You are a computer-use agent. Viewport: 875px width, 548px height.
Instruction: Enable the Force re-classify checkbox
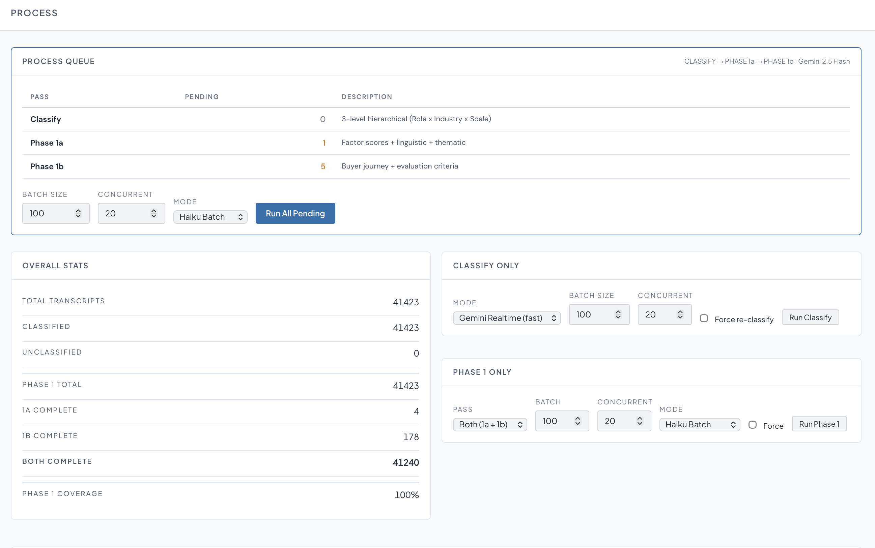tap(704, 318)
